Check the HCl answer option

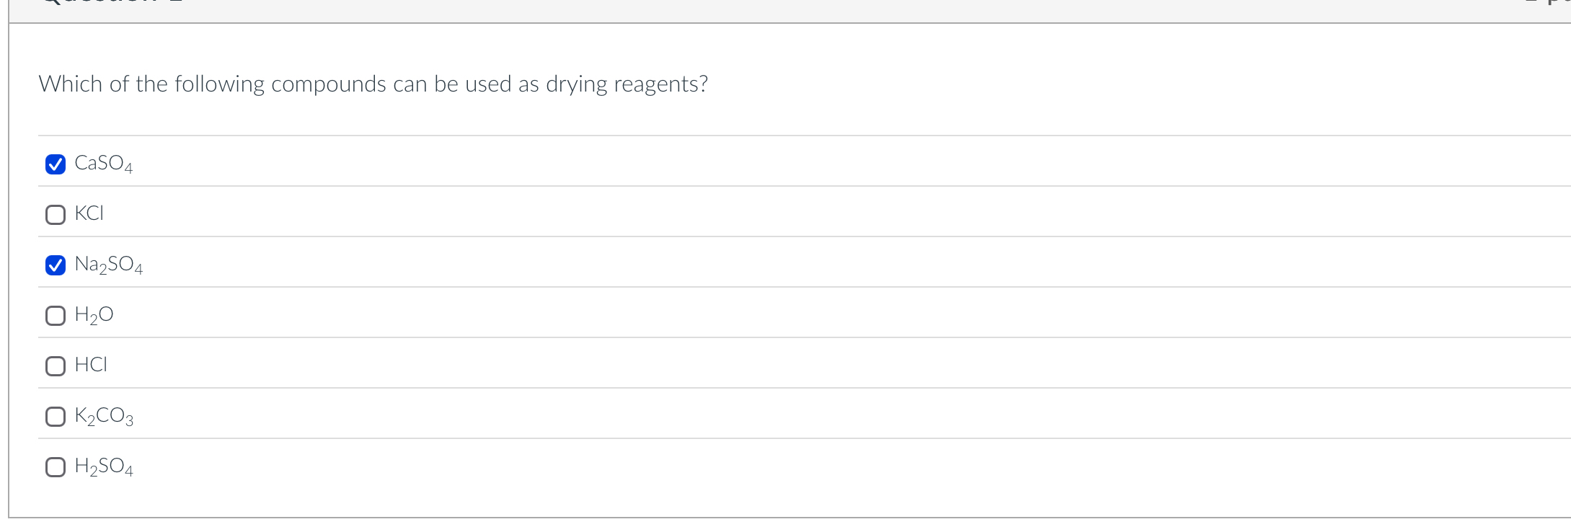(55, 366)
